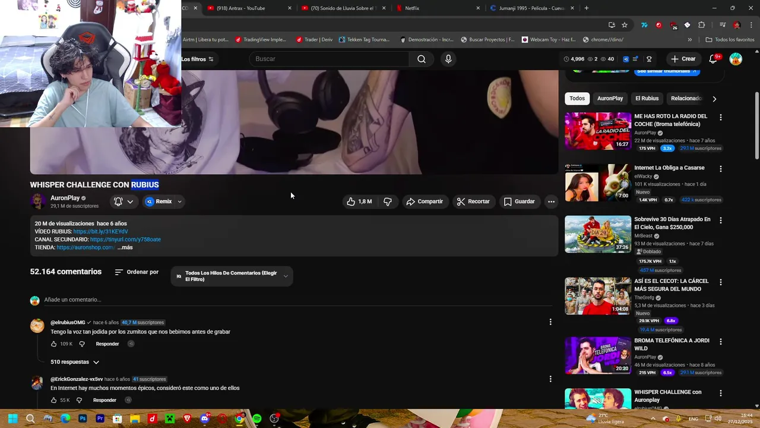This screenshot has height=428, width=760.
Task: Dislike the ErickGonzalez comment
Action: pos(79,400)
